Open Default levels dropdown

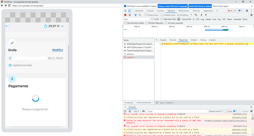tap(216, 111)
